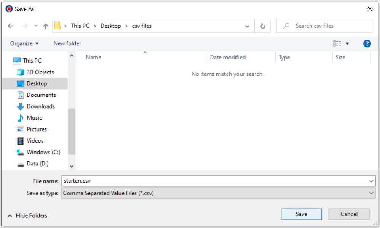
Task: Open Downloads in navigation pane
Action: pos(41,106)
